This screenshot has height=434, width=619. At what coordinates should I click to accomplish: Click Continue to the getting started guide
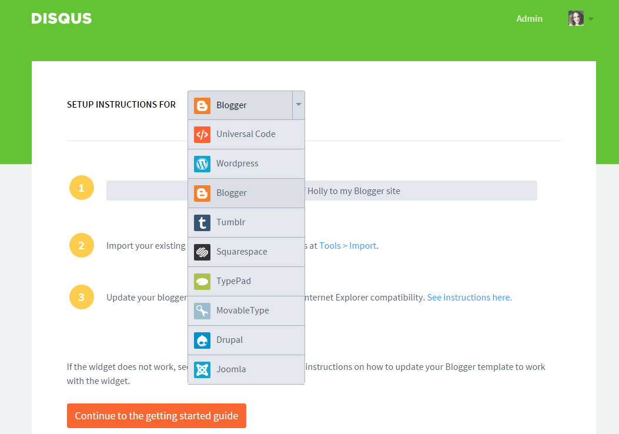pyautogui.click(x=156, y=416)
